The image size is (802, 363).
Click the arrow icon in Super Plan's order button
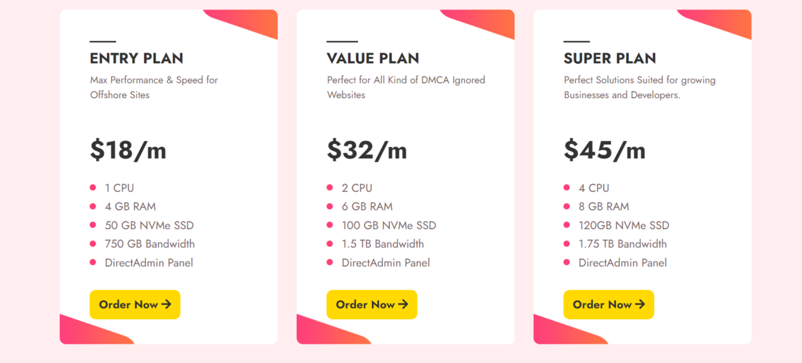coord(640,305)
